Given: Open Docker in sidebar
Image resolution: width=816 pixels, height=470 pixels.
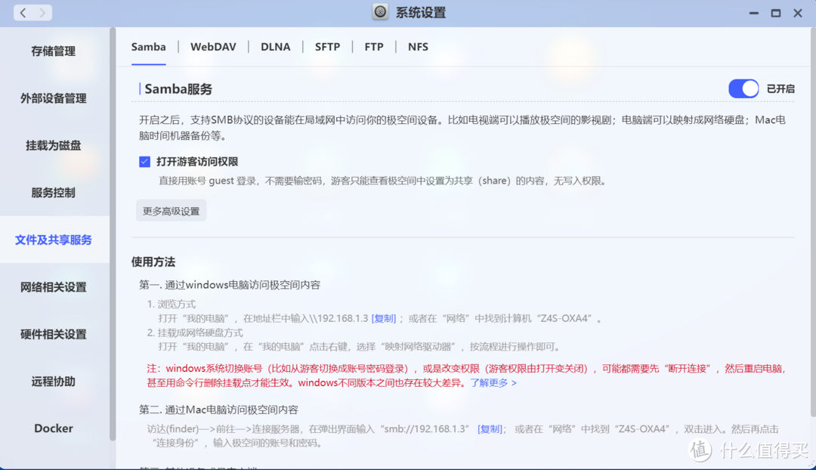Looking at the screenshot, I should click(54, 428).
